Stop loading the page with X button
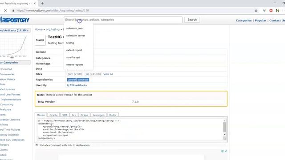285x160 pixels. [x=5, y=11]
